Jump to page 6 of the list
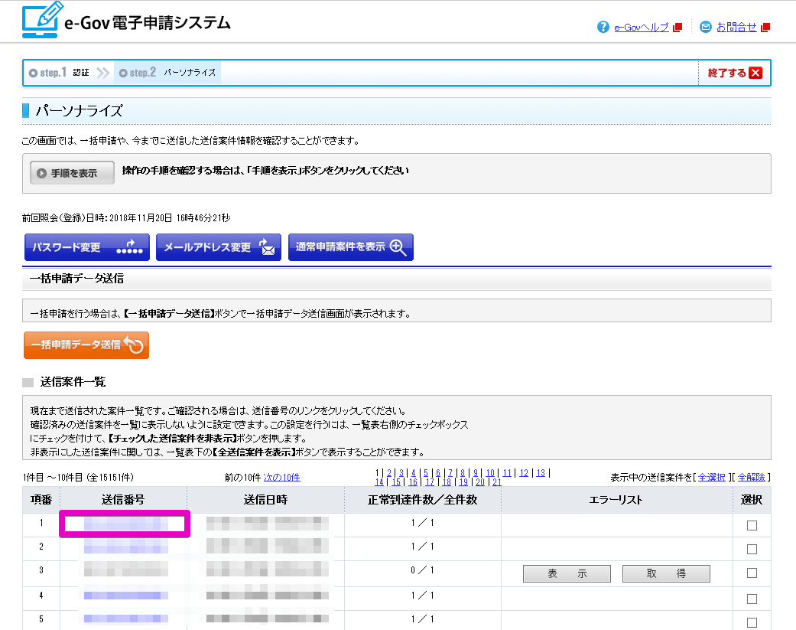Screen dimensions: 796x630 point(438,473)
